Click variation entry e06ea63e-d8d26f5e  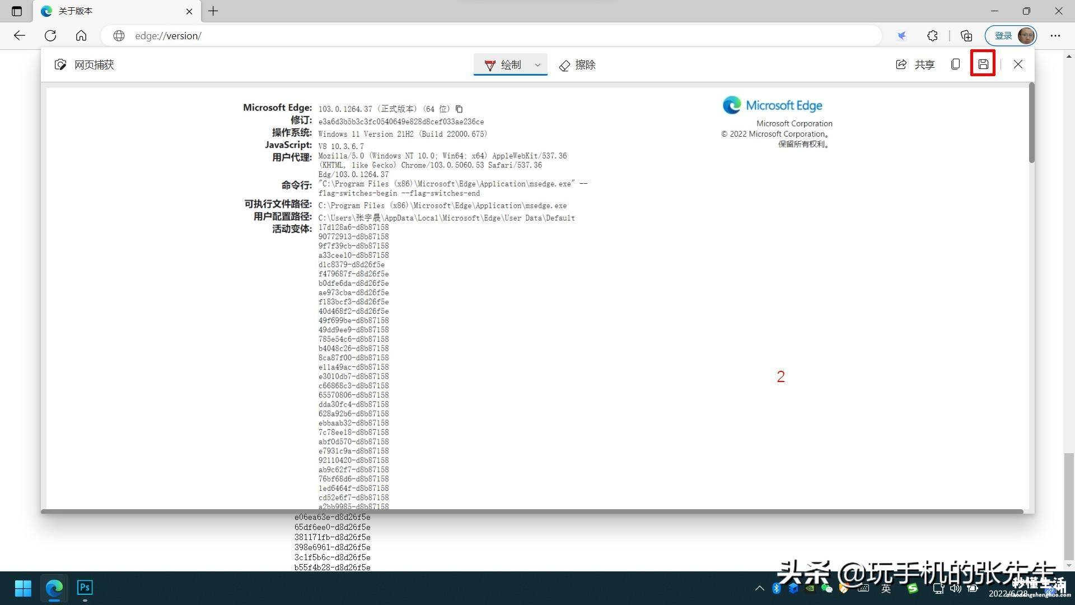tap(332, 517)
